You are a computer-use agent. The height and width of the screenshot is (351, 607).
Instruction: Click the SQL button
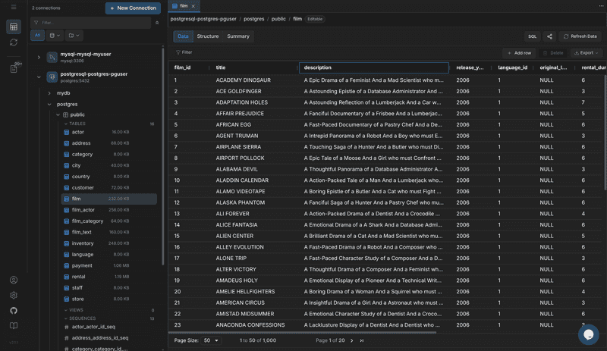pyautogui.click(x=533, y=36)
